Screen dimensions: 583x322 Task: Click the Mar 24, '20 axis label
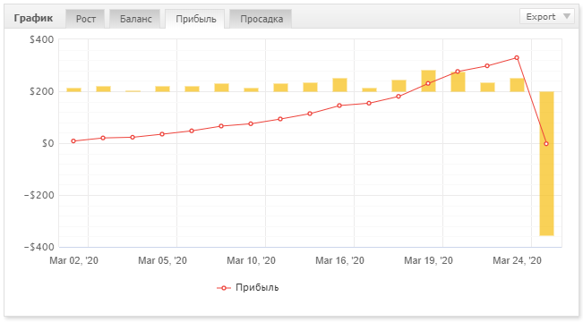coord(518,260)
